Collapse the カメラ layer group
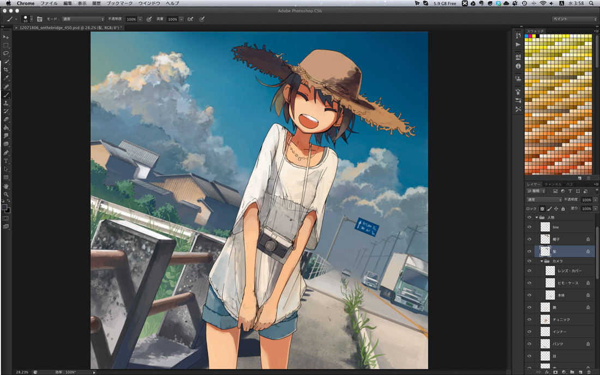This screenshot has width=600, height=375. pyautogui.click(x=542, y=261)
